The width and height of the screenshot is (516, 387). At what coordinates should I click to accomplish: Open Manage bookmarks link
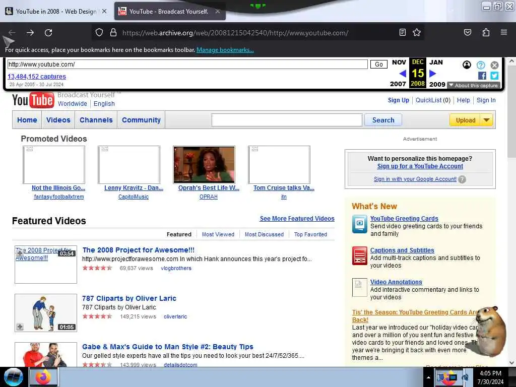(225, 50)
